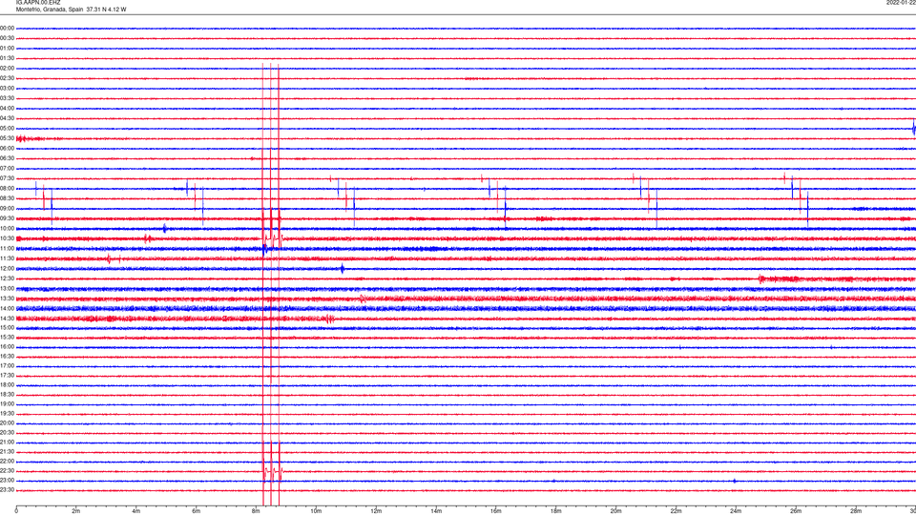
Task: Select the "20:30" time row label
Action: click(x=7, y=433)
